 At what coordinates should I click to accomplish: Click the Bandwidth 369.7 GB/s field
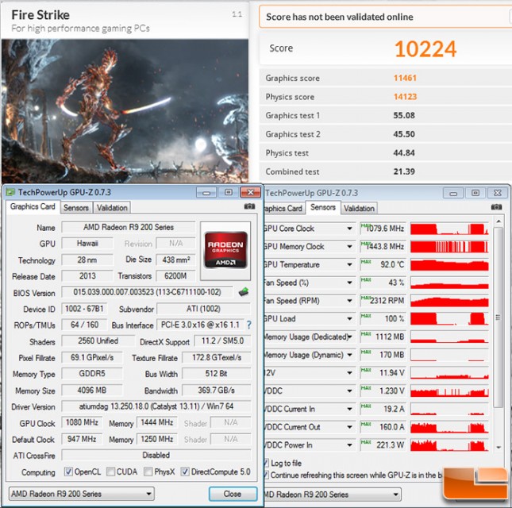coord(216,391)
